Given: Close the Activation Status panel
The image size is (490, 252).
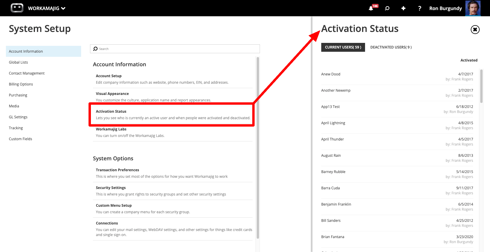Looking at the screenshot, I should 475,30.
